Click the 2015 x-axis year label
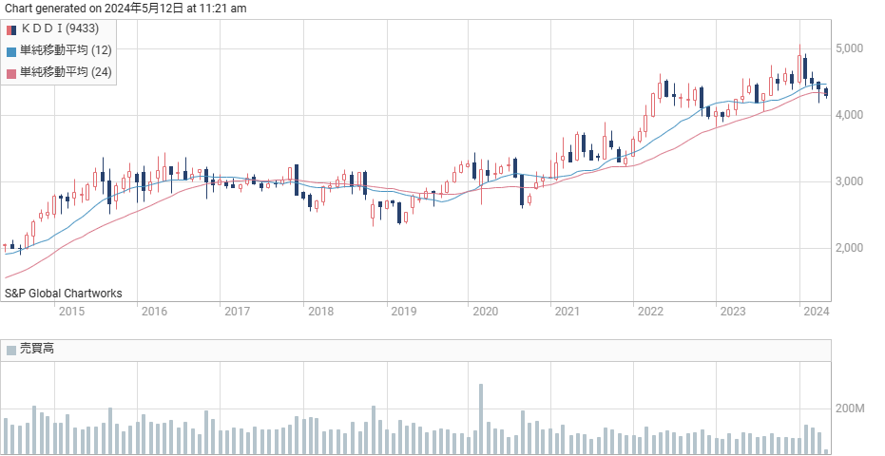885x456 pixels. [x=71, y=312]
